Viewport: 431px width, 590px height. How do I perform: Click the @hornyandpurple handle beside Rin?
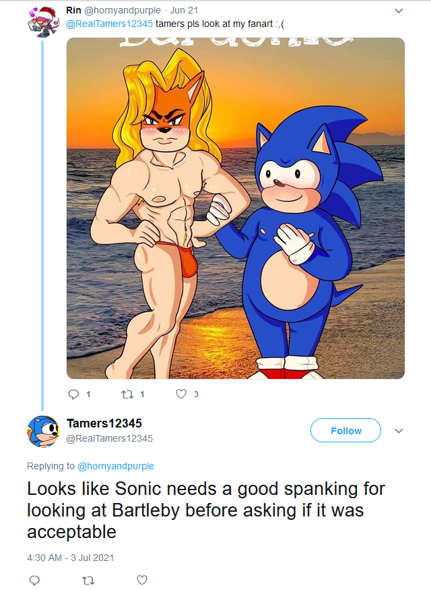click(x=122, y=11)
